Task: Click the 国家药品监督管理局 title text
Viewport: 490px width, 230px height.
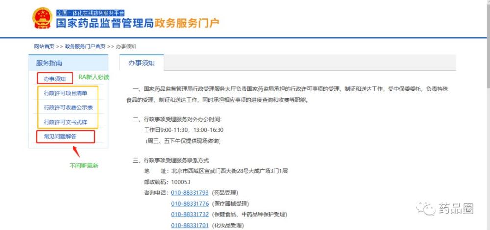Action: pos(105,23)
